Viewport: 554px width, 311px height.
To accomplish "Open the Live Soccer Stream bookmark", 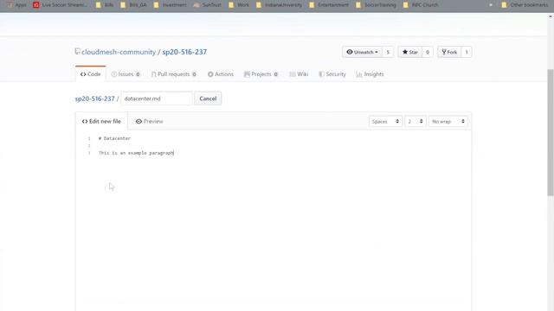I will [x=60, y=5].
